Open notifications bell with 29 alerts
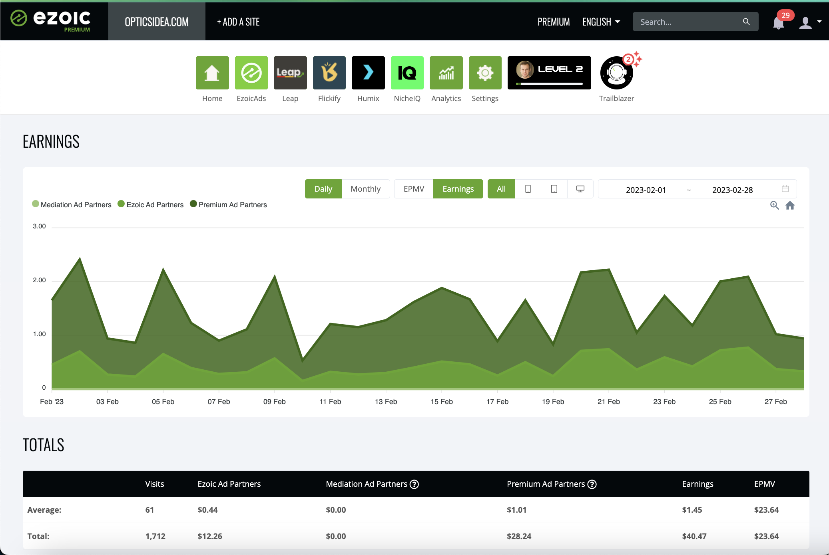This screenshot has width=829, height=555. [778, 22]
